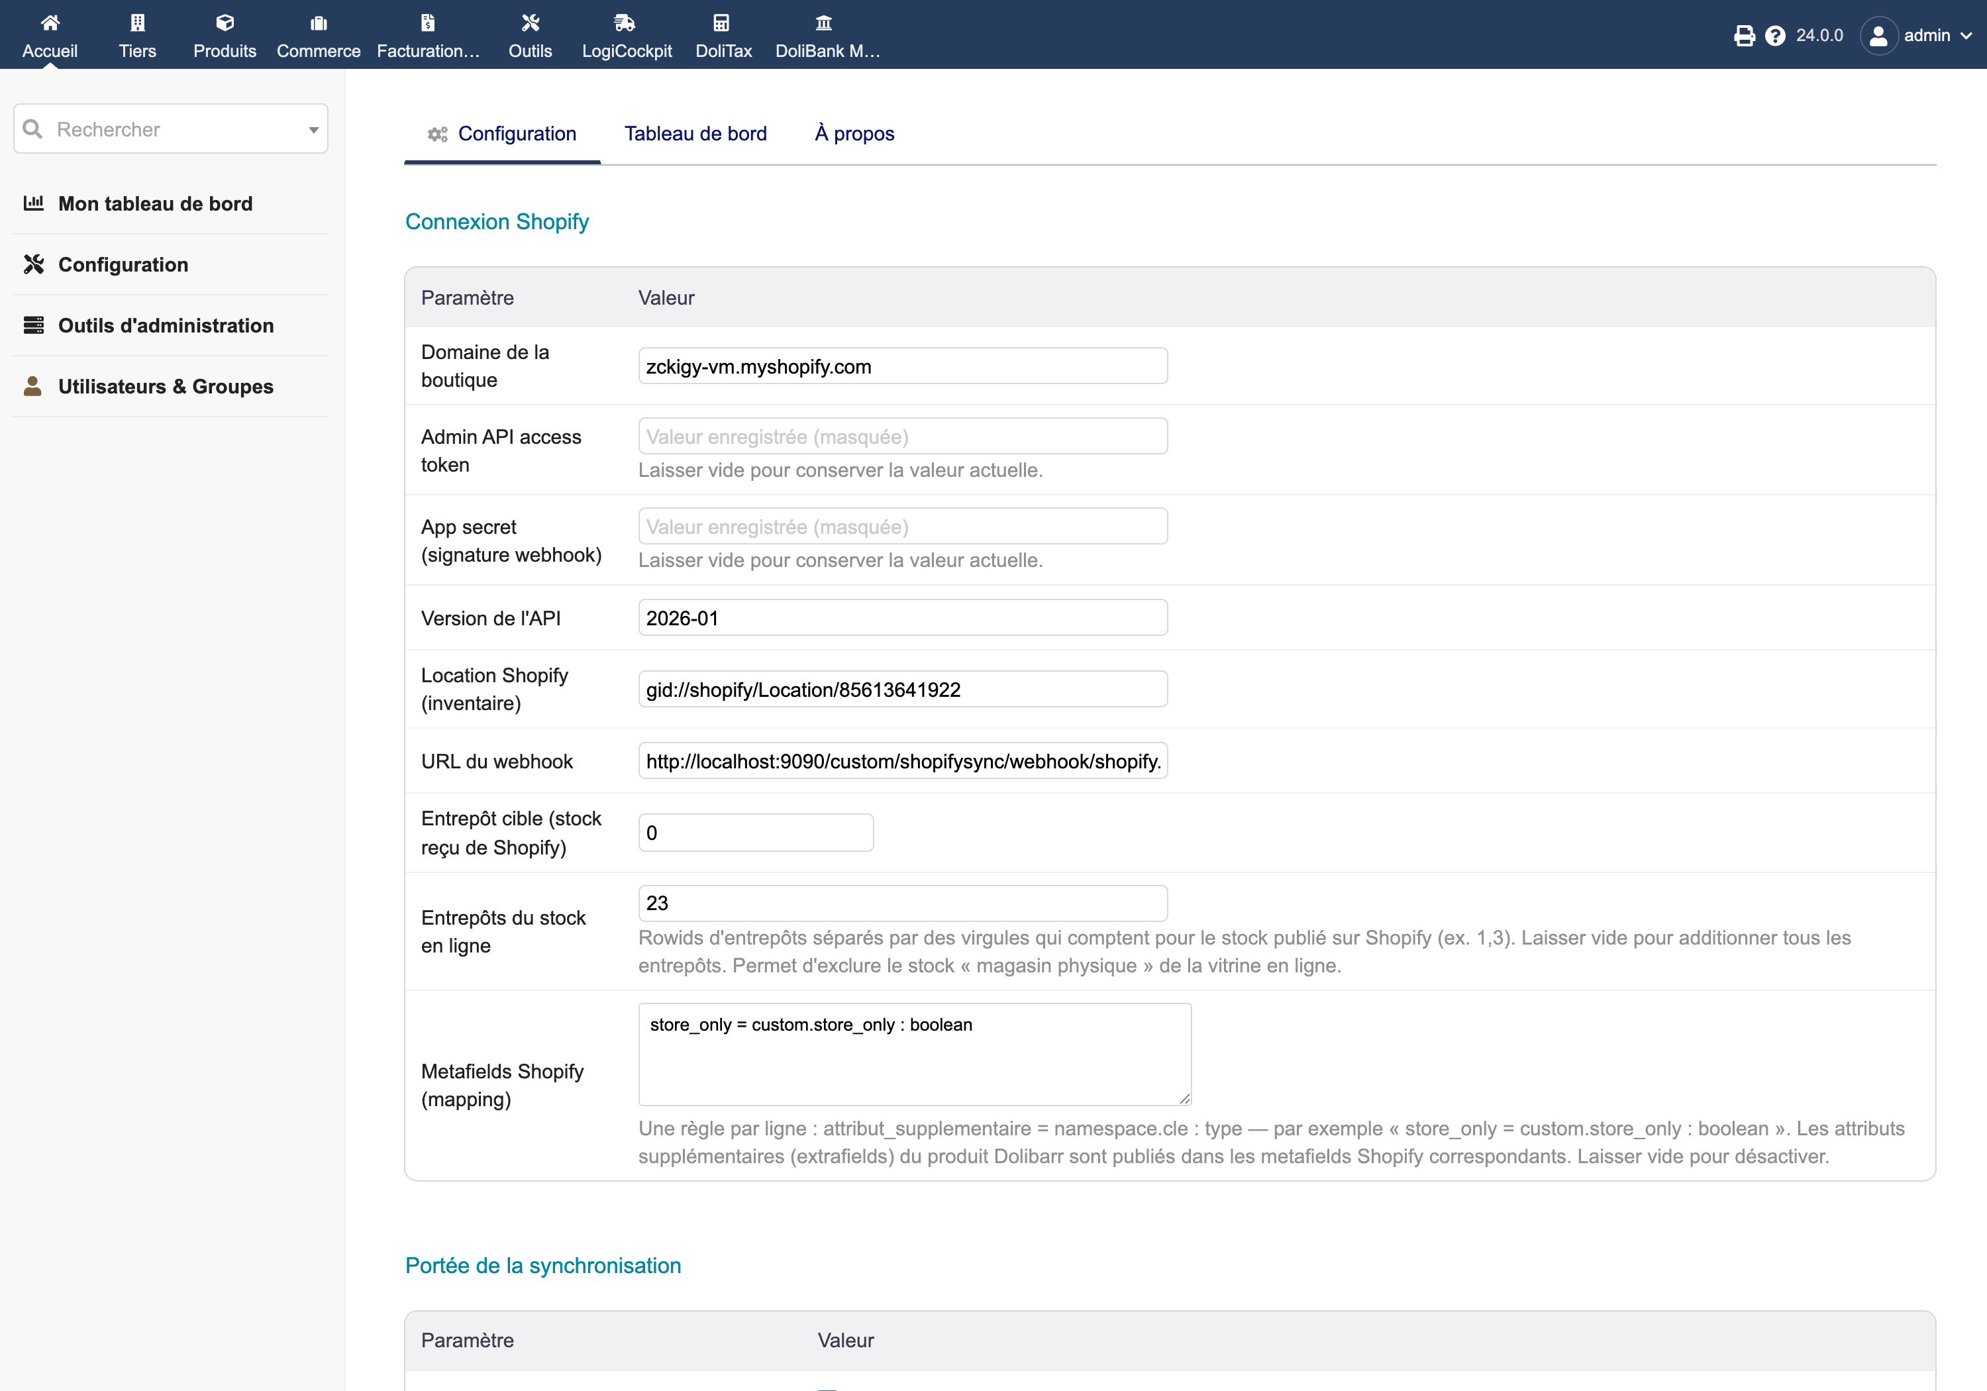This screenshot has width=1987, height=1391.
Task: Click the DoliBank M… menu label
Action: (x=827, y=51)
